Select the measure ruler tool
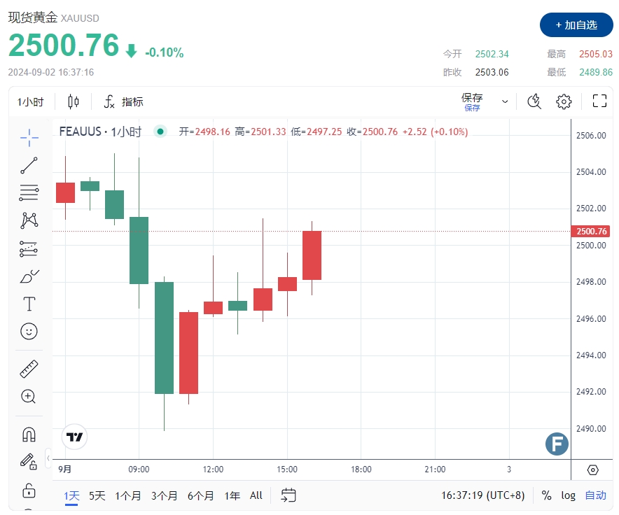This screenshot has height=515, width=619. click(29, 369)
